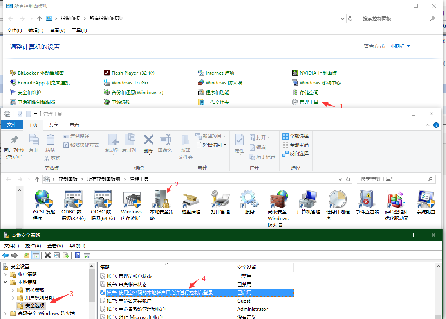Select 碎片整理和优化驱动器 shortcut
Viewport: 446px width, 319px height.
point(397,205)
